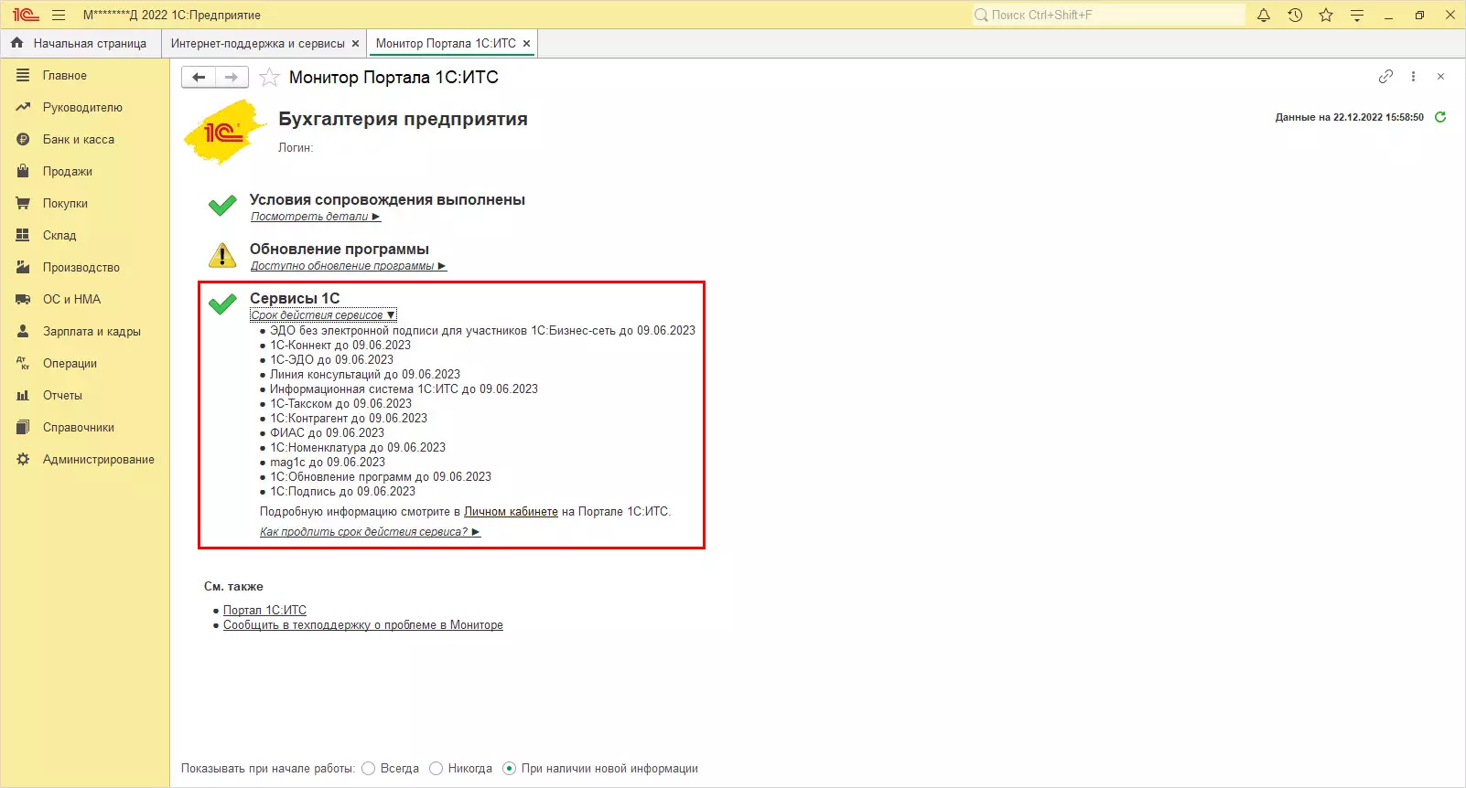
Task: Click the Линия консультаций до 09.06.2023 entry
Action: [365, 375]
